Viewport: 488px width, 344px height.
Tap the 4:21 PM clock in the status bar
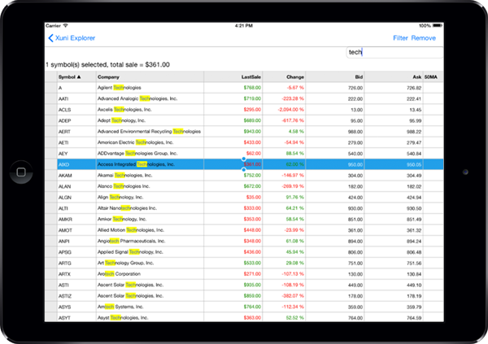(244, 25)
